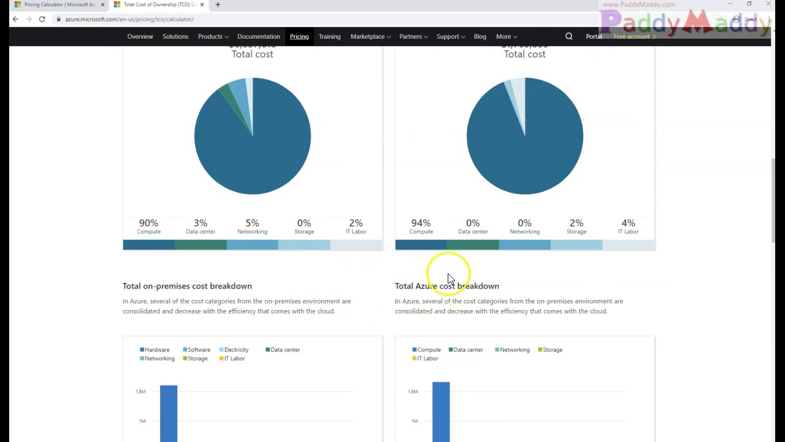Open the Solutions nav link
785x442 pixels.
point(175,36)
